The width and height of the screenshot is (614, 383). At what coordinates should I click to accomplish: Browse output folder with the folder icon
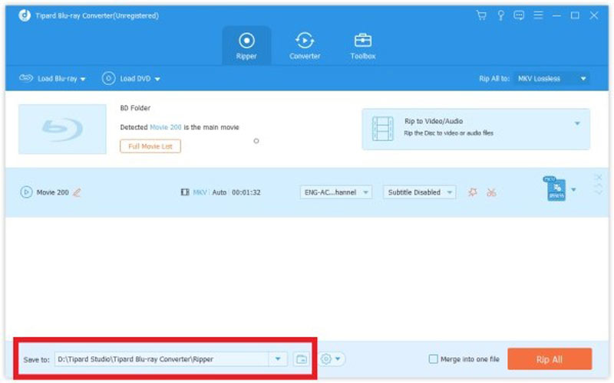pyautogui.click(x=301, y=358)
